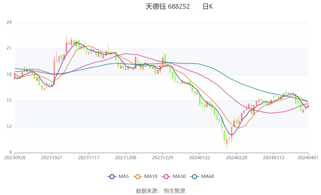Screen dimensions: 321x195
Task: Toggle MA30 series visibility in legend
Action: [166, 177]
